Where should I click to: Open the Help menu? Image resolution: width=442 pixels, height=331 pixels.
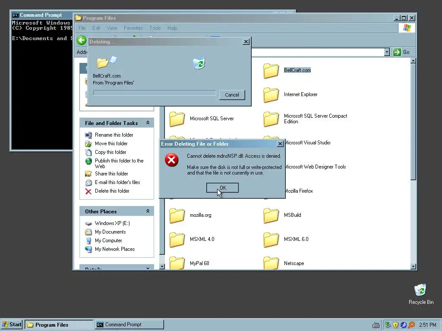click(172, 28)
